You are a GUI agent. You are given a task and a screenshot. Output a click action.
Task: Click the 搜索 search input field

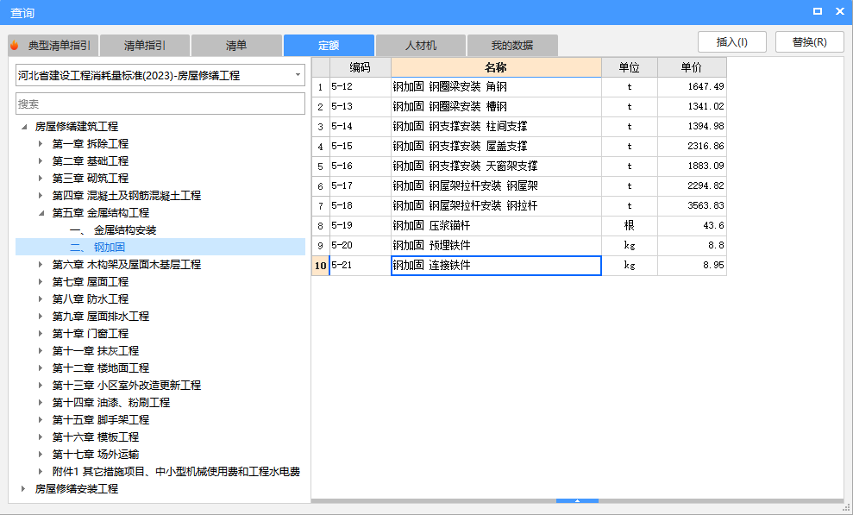pyautogui.click(x=160, y=102)
